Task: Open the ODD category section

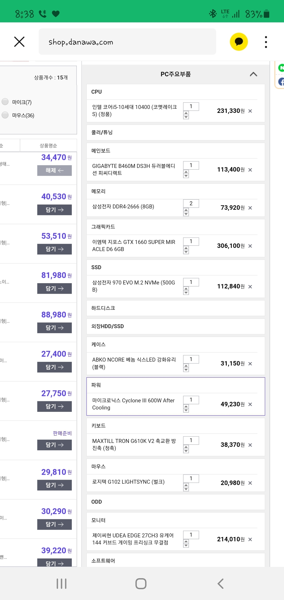Action: pyautogui.click(x=176, y=502)
